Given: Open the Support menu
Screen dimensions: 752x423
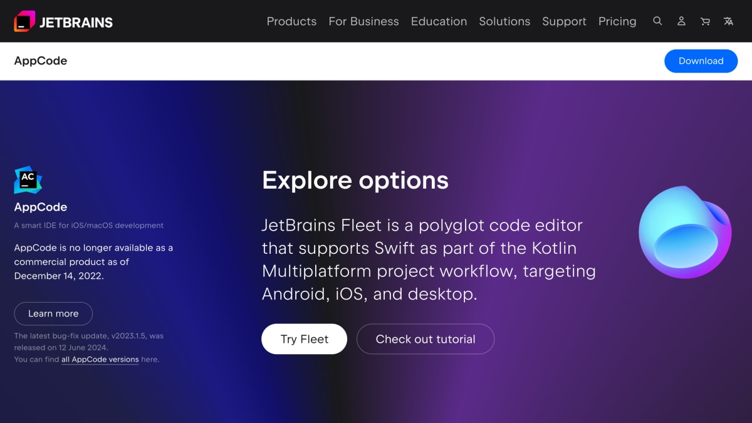Looking at the screenshot, I should 564,21.
